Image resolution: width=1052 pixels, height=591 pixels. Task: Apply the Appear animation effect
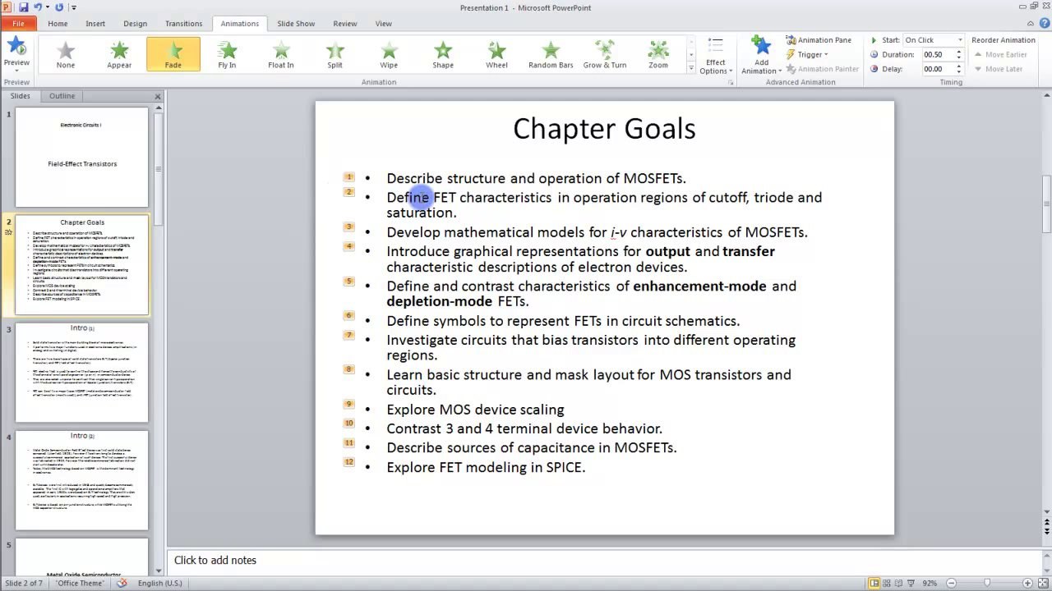pos(119,54)
